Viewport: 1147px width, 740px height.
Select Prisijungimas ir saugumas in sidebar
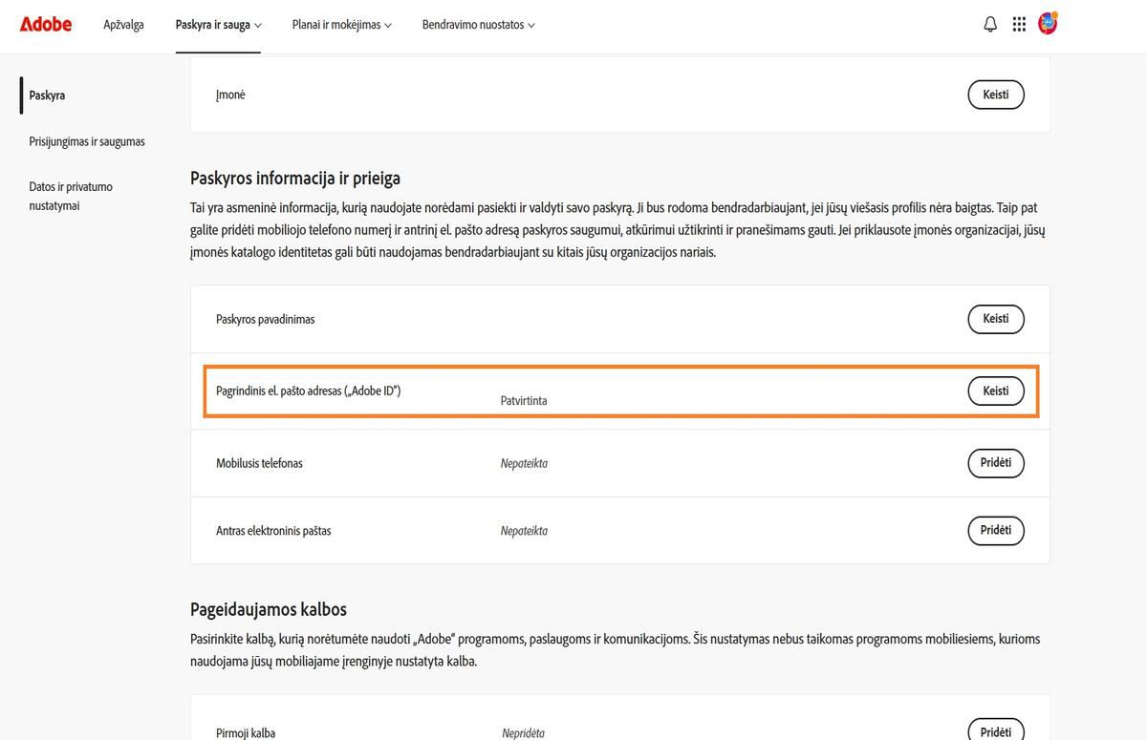tap(86, 140)
